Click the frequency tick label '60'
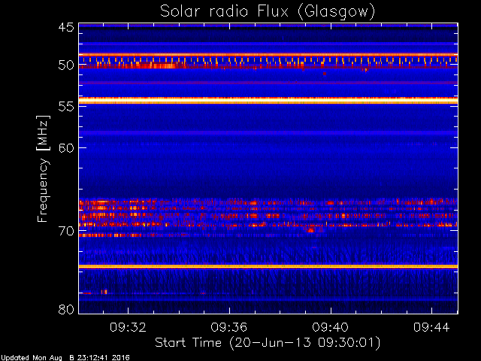The width and height of the screenshot is (481, 361). coord(66,148)
